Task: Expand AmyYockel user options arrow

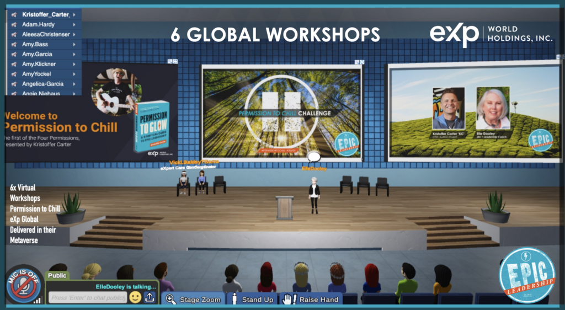Action: coord(74,74)
